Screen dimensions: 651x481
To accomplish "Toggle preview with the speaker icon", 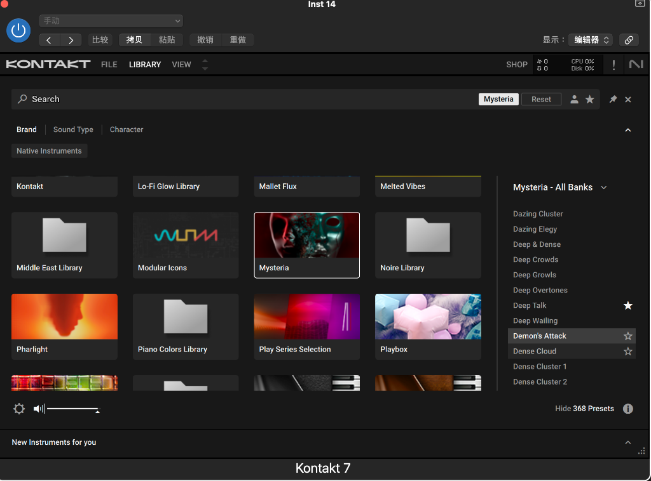I will pyautogui.click(x=39, y=409).
